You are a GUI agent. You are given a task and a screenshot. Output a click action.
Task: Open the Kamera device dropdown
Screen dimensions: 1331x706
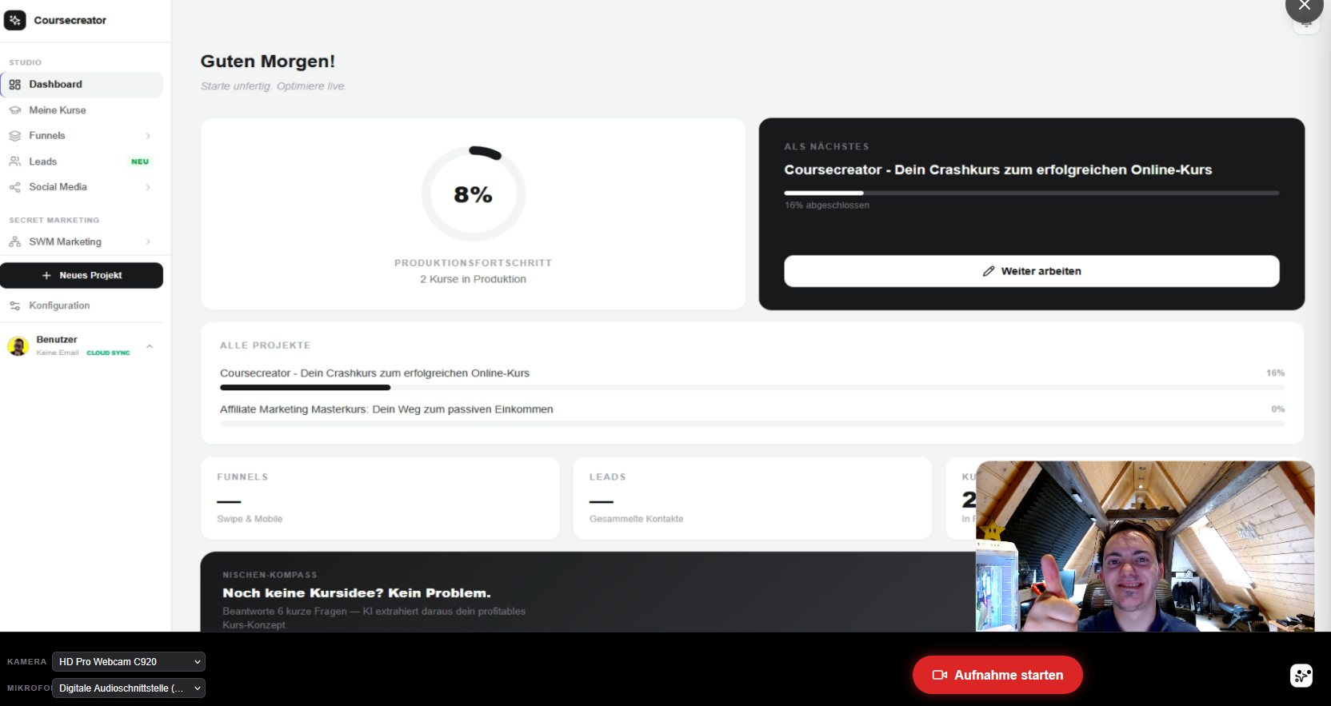pyautogui.click(x=129, y=662)
